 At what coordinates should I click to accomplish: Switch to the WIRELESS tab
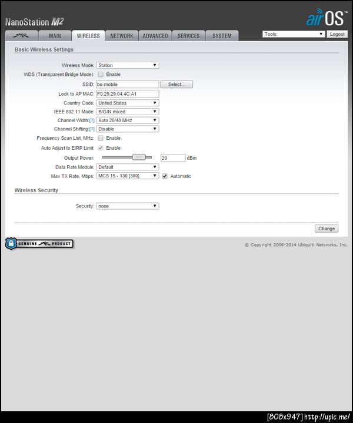[x=88, y=36]
